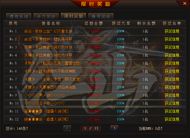
Task: Go to next page arrow
Action: click(x=114, y=128)
